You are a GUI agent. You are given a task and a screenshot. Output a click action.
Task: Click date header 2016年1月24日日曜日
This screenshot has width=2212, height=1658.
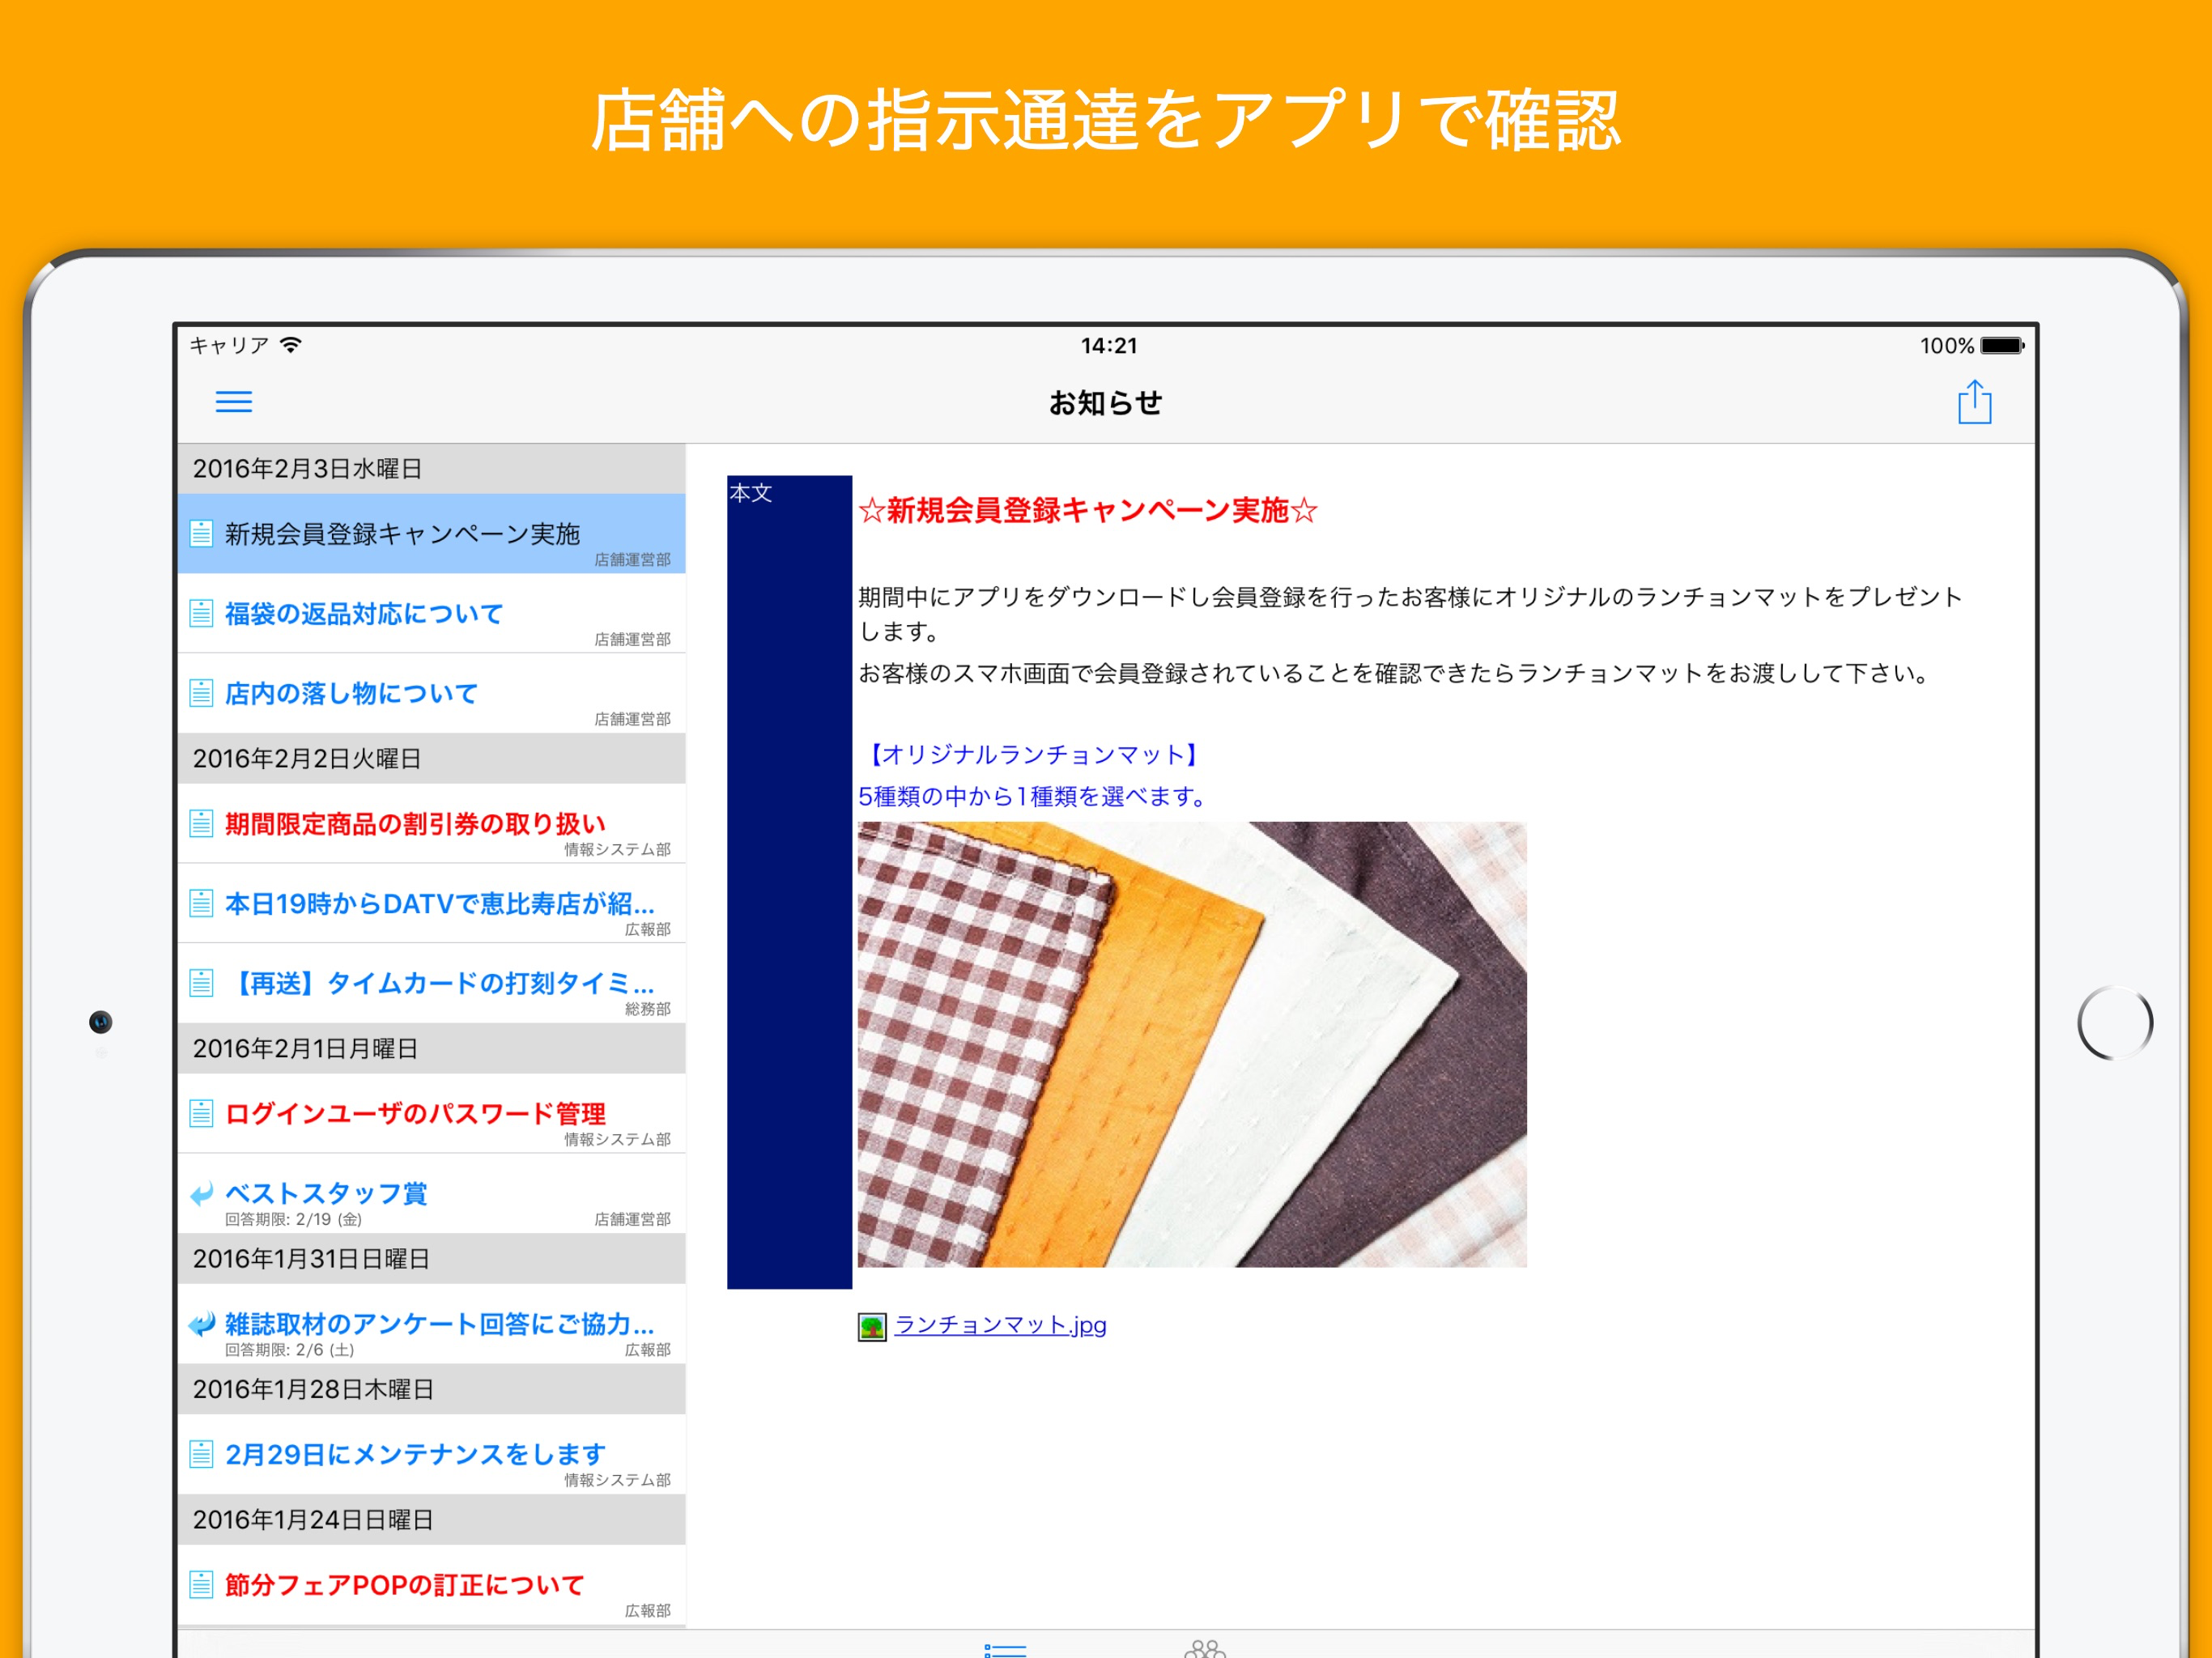point(432,1520)
